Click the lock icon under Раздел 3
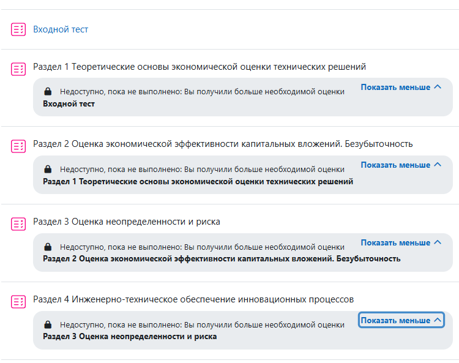This screenshot has width=459, height=363. 48,247
